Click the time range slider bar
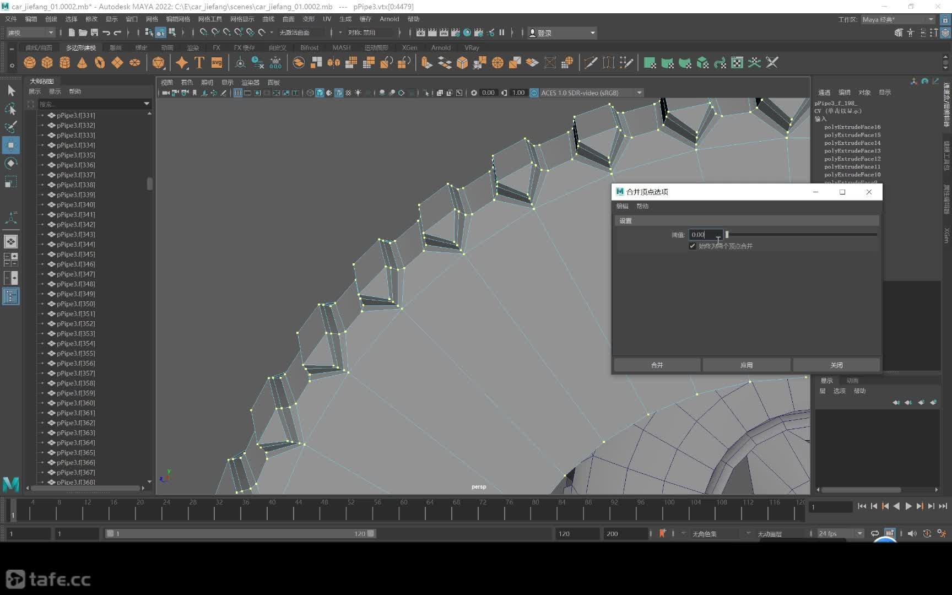The height and width of the screenshot is (595, 952). pos(241,533)
